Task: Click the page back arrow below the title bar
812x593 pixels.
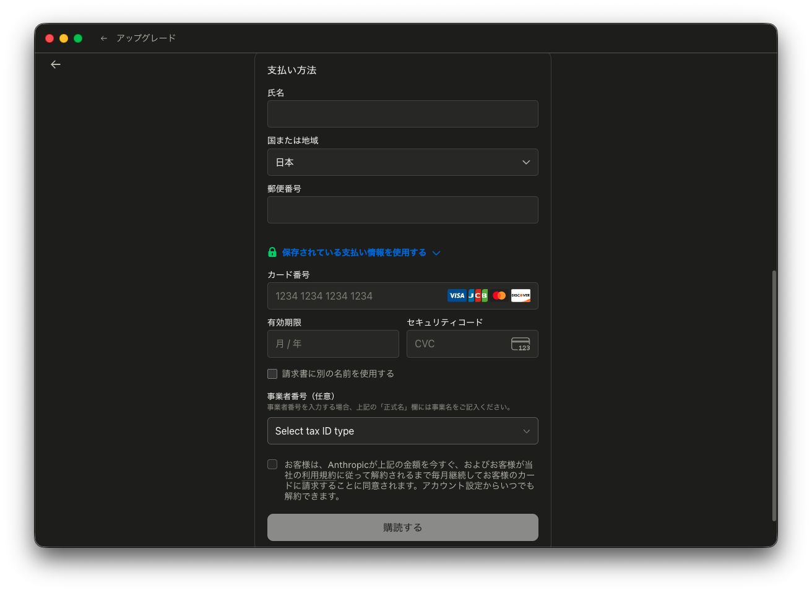Action: [56, 64]
